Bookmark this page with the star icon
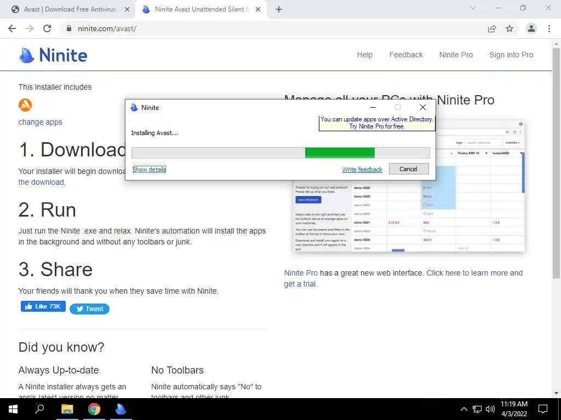Viewport: 561px width, 420px height. tap(510, 28)
